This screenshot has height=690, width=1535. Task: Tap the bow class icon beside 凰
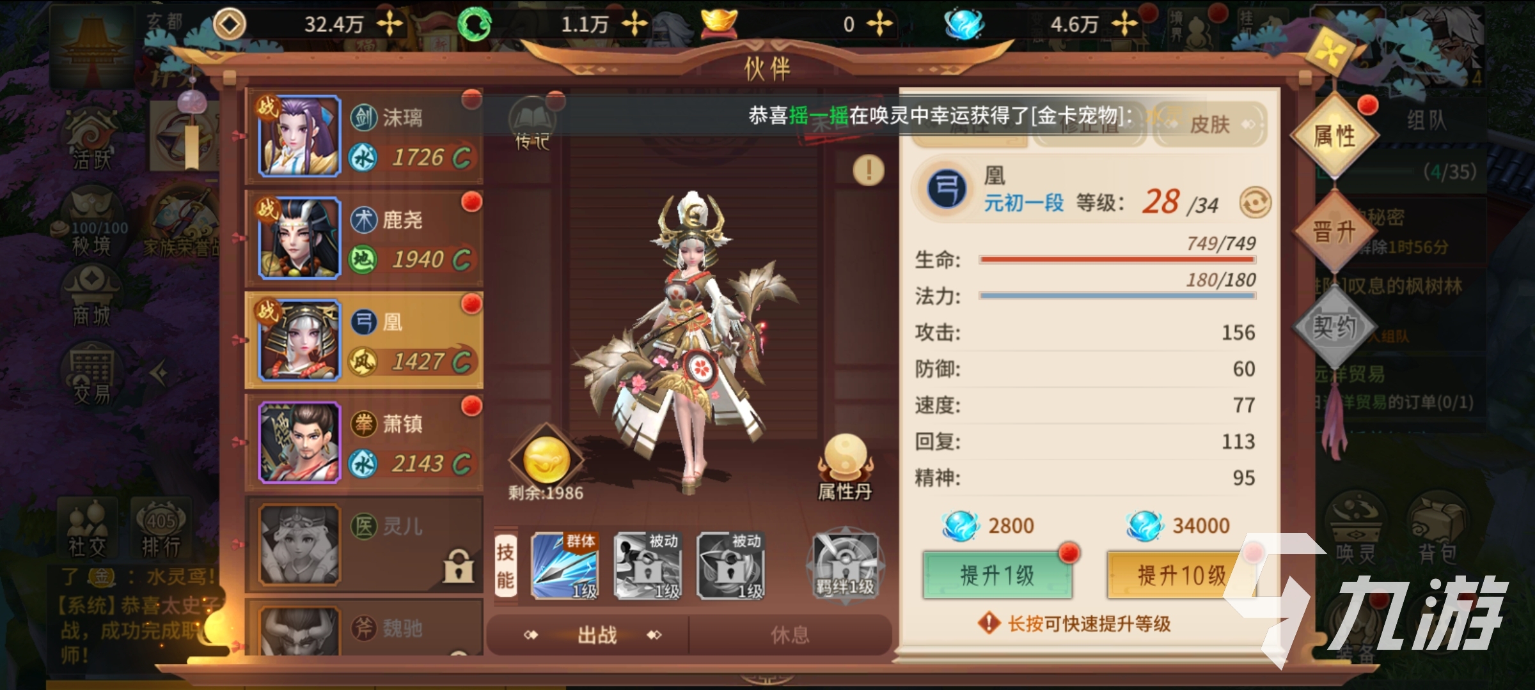point(946,189)
